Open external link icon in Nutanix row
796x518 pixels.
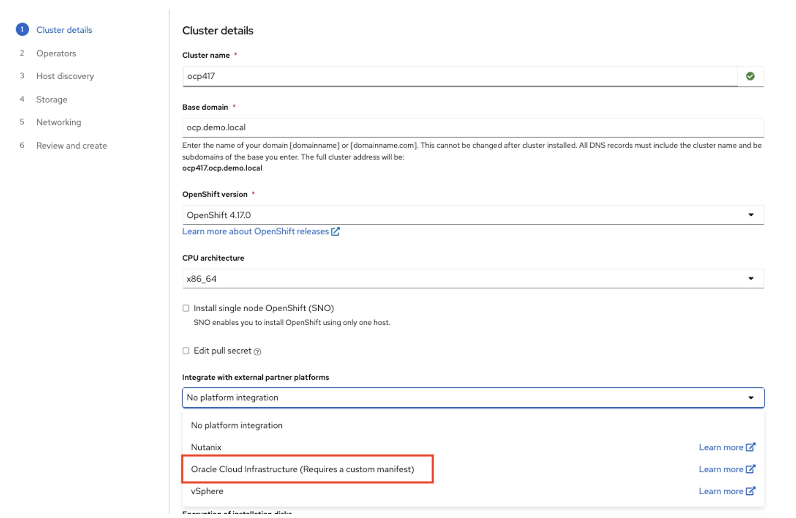(x=750, y=447)
